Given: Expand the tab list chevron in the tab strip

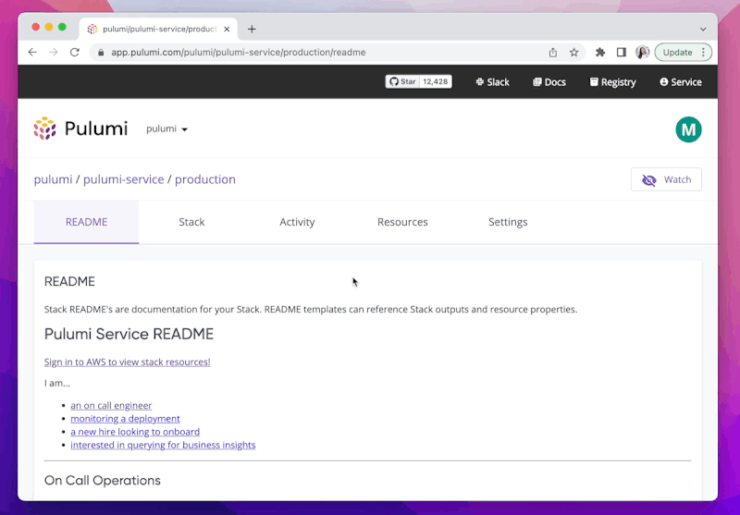Looking at the screenshot, I should [703, 30].
